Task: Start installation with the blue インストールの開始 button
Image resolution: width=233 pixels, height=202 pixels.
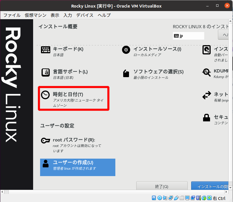Action: tap(210, 186)
